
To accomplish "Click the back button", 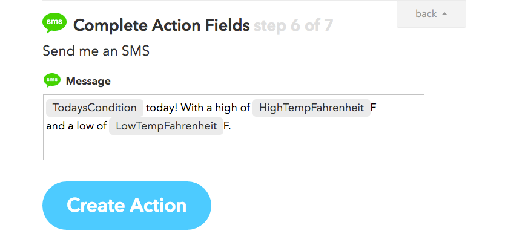I will 431,13.
